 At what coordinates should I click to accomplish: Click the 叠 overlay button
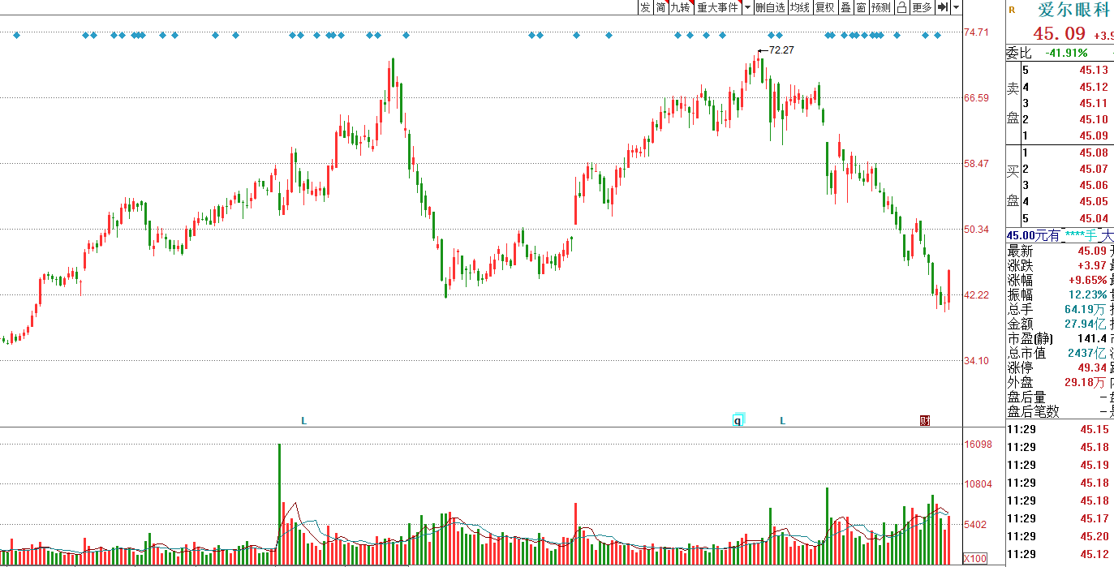pos(845,7)
